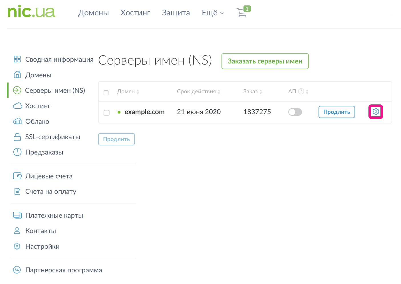Check the example.com row checkbox

point(106,112)
